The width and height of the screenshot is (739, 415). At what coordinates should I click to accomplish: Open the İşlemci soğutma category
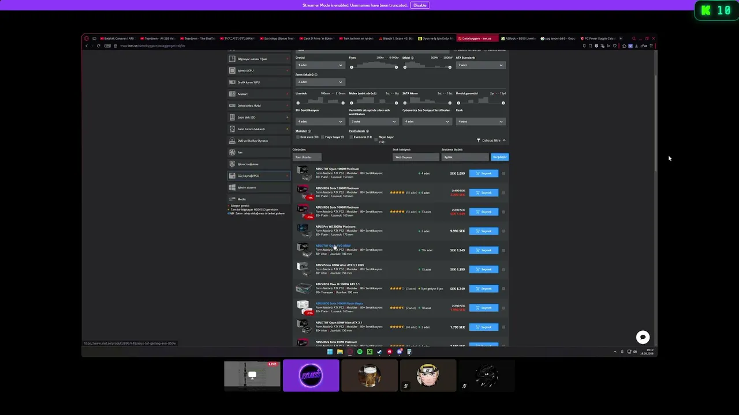(x=259, y=164)
